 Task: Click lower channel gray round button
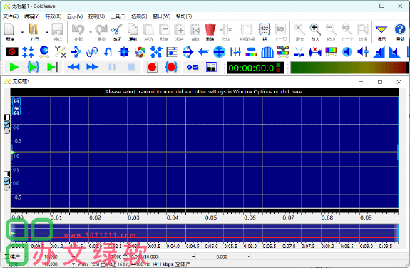(7, 187)
